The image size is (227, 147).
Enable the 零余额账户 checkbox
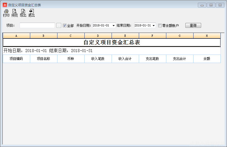pyautogui.click(x=160, y=26)
